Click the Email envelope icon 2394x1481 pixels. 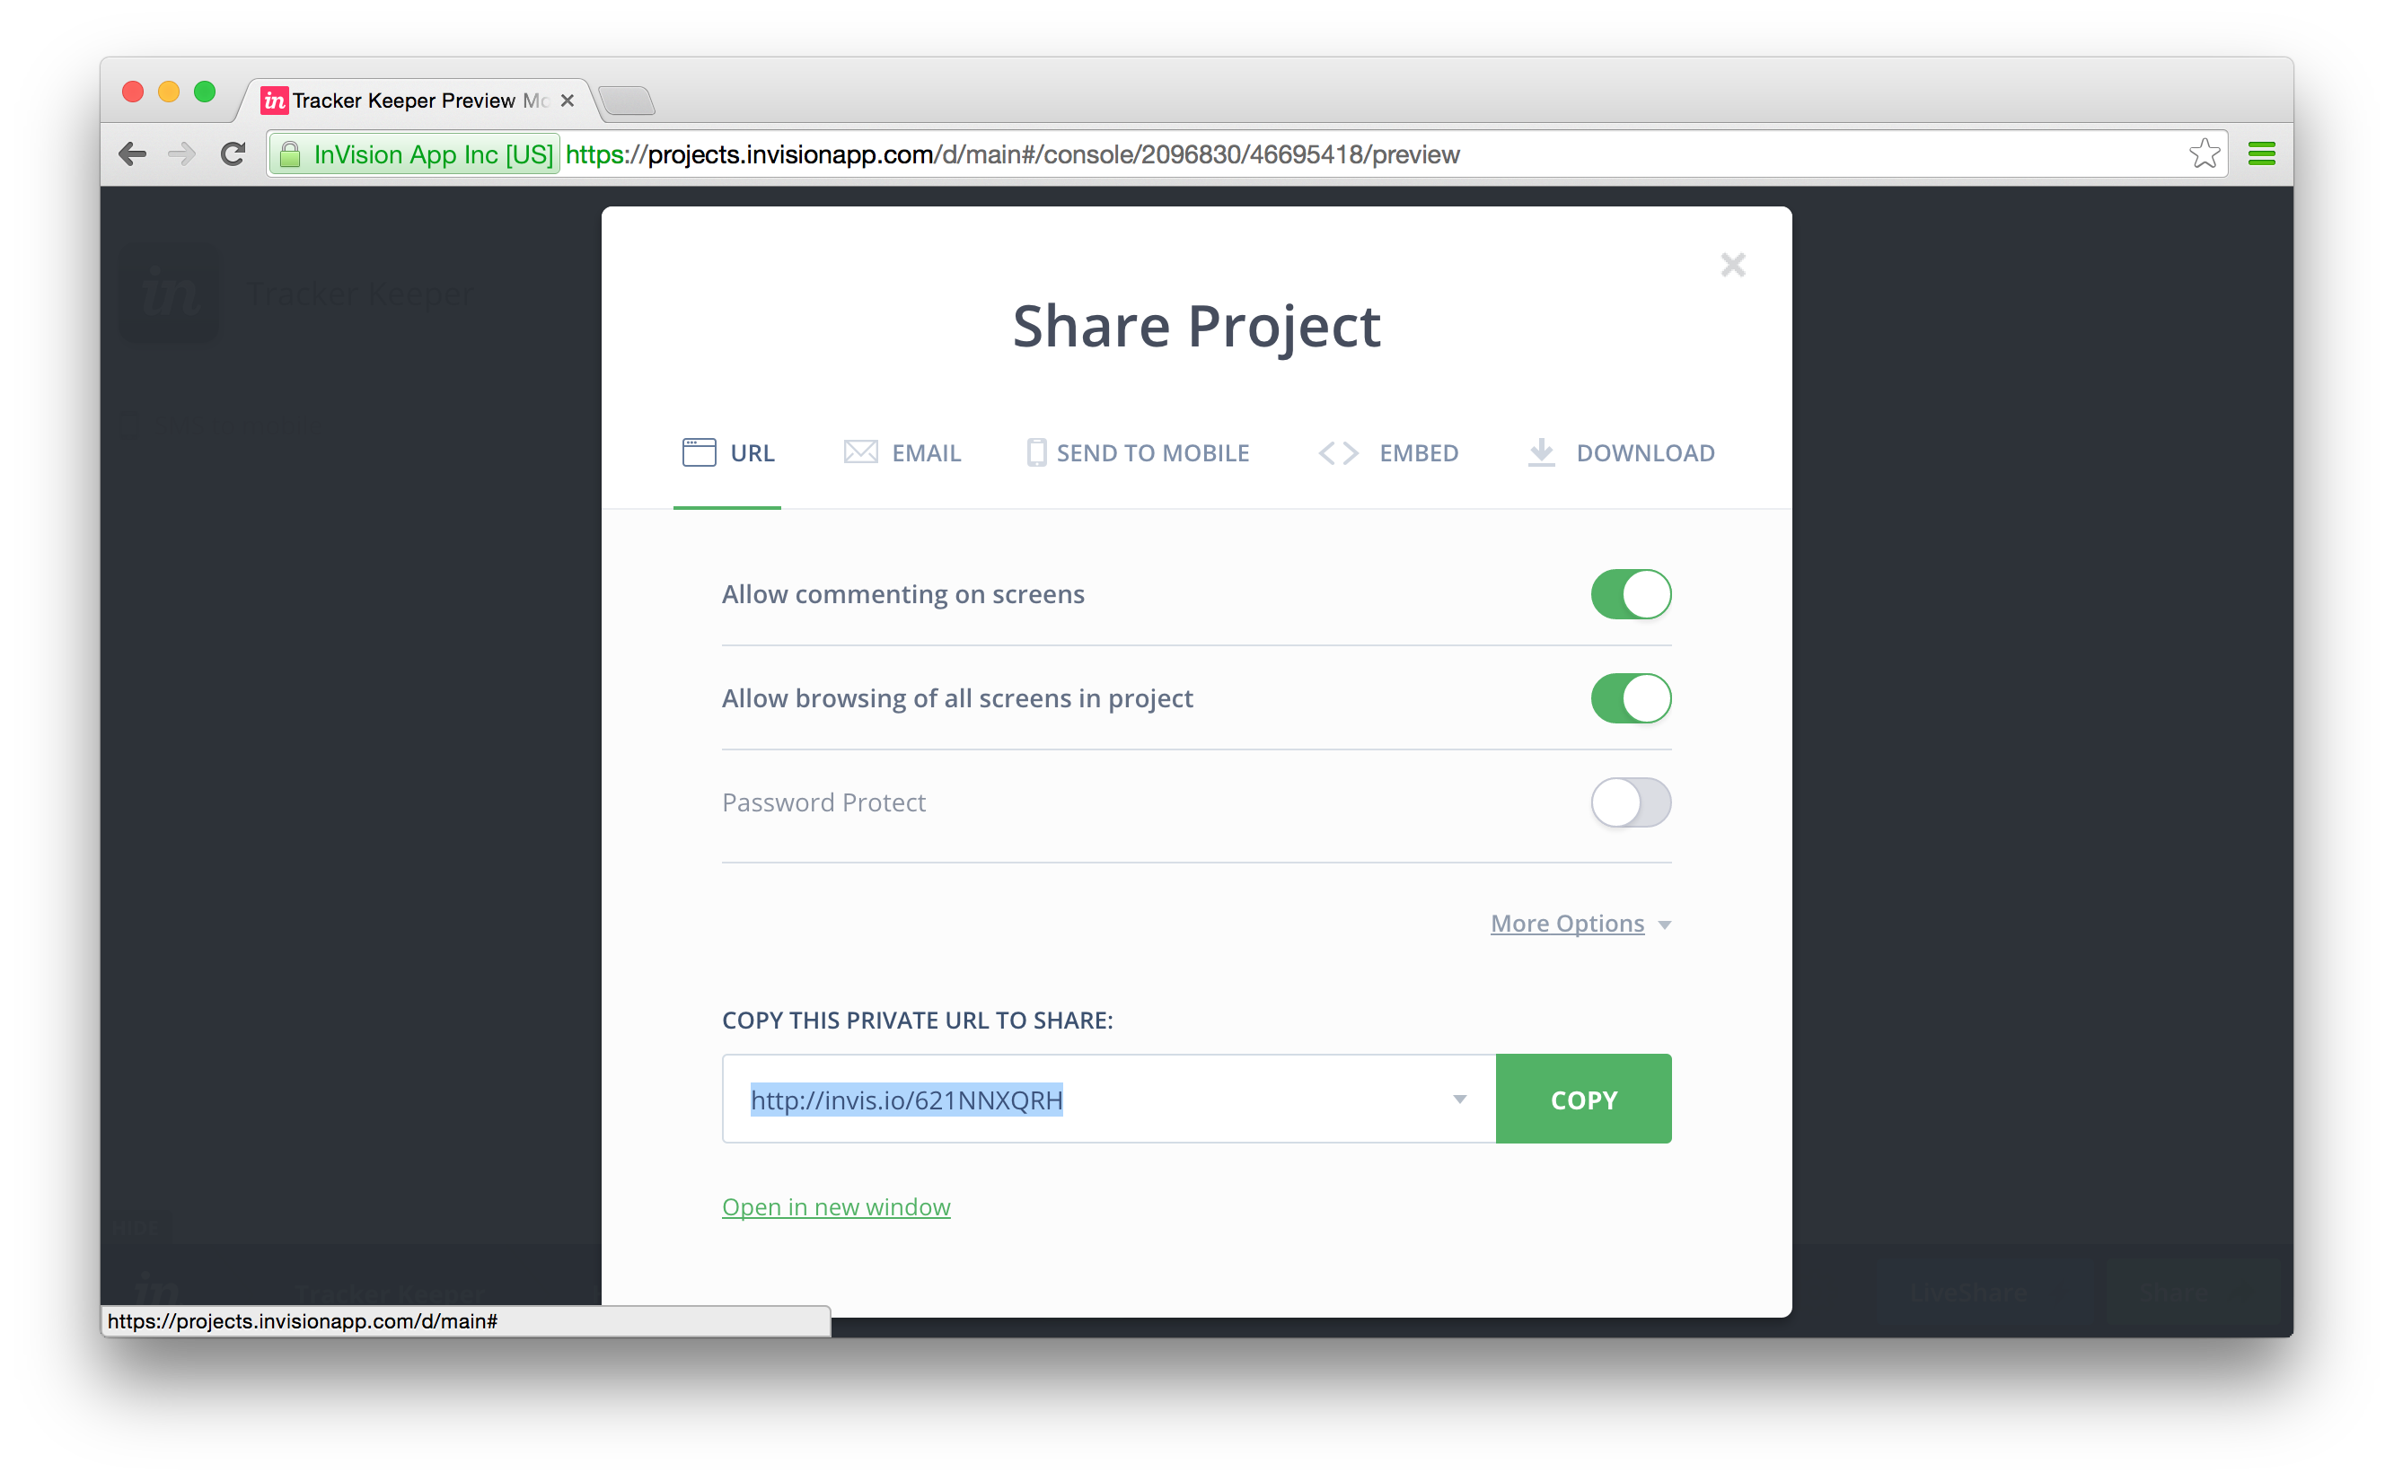tap(860, 452)
